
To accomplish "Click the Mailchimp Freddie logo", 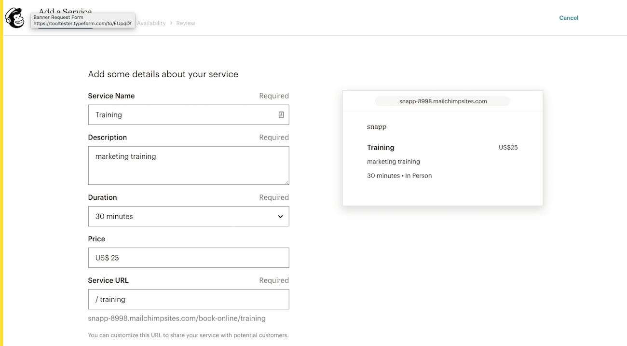I will coord(15,18).
